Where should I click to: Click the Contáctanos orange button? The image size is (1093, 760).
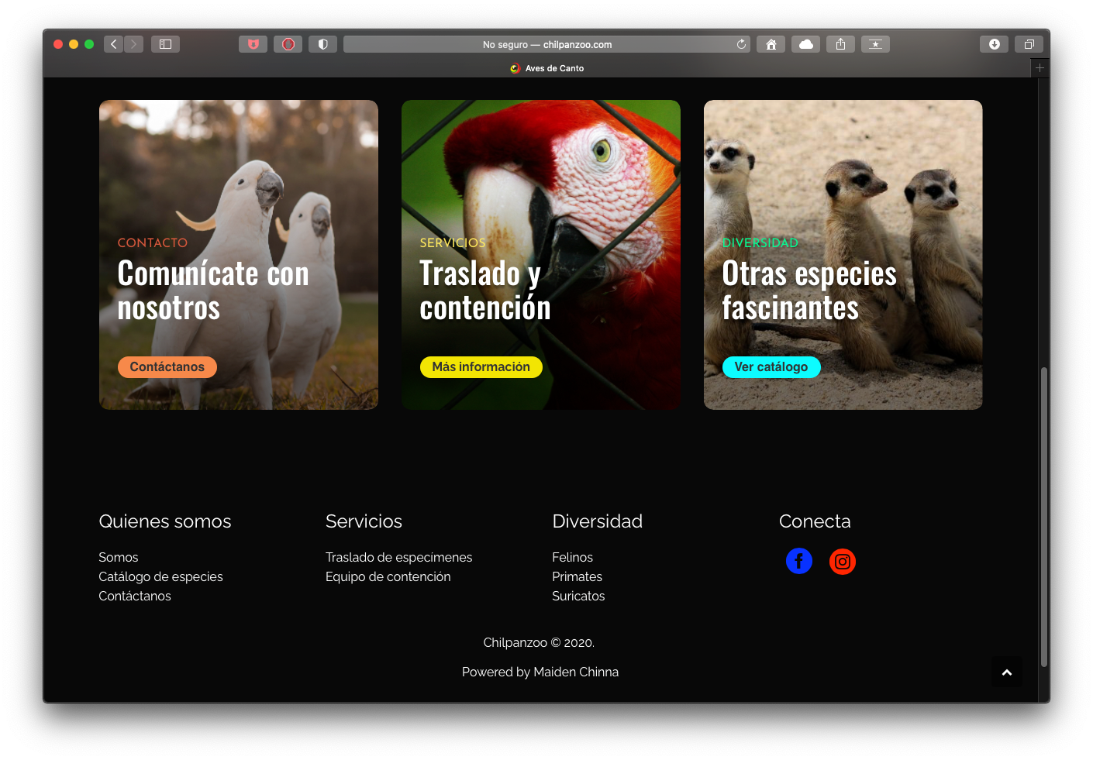click(x=167, y=366)
